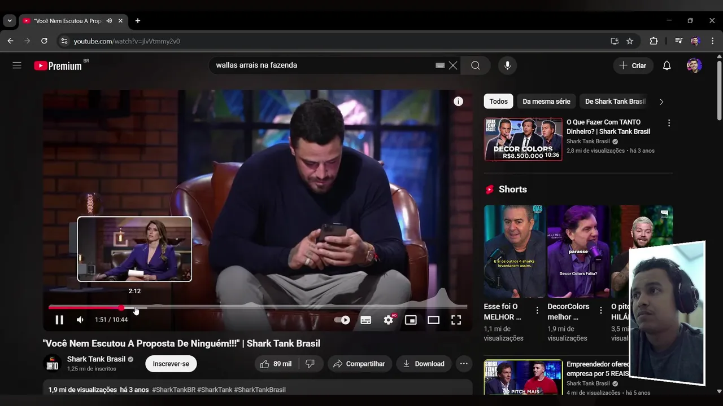This screenshot has height=406, width=723.
Task: Open the player settings gear
Action: (389, 320)
